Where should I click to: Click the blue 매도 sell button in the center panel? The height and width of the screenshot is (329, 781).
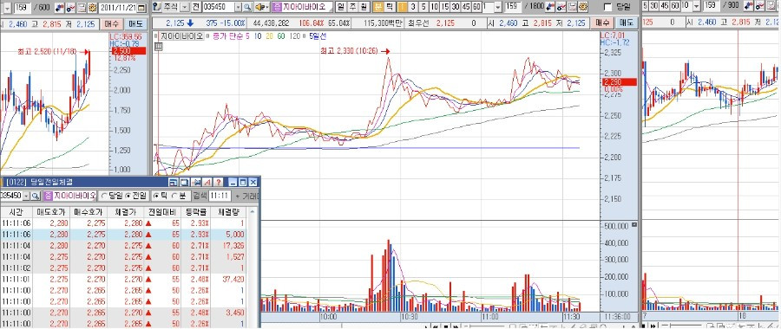pos(627,23)
